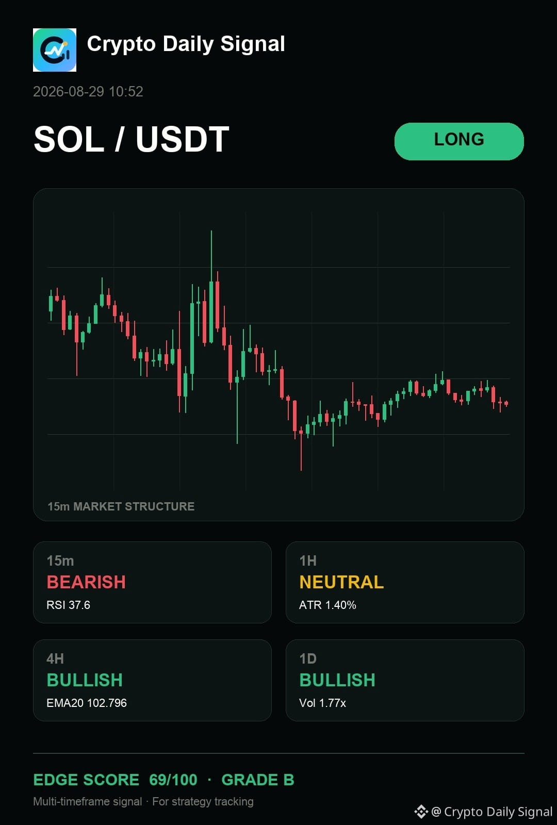Click the @ Crypto Daily Signal watermark
The image size is (557, 825).
[x=492, y=812]
